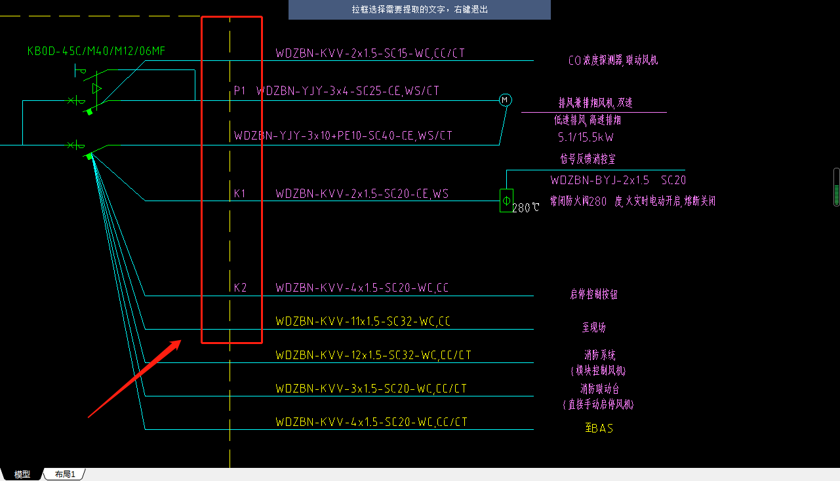Image resolution: width=840 pixels, height=481 pixels.
Task: Click cable label WDZBN-KVV-3x1.5-SC20-WC,CC/CT
Action: 371,389
